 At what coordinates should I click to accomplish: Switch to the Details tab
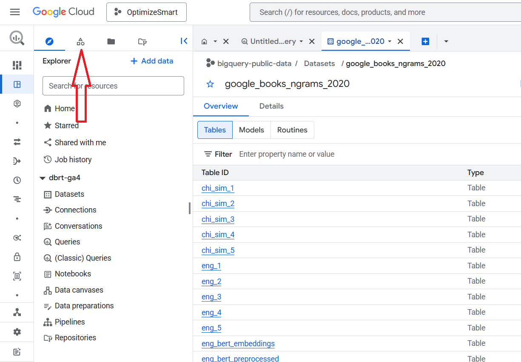point(271,106)
